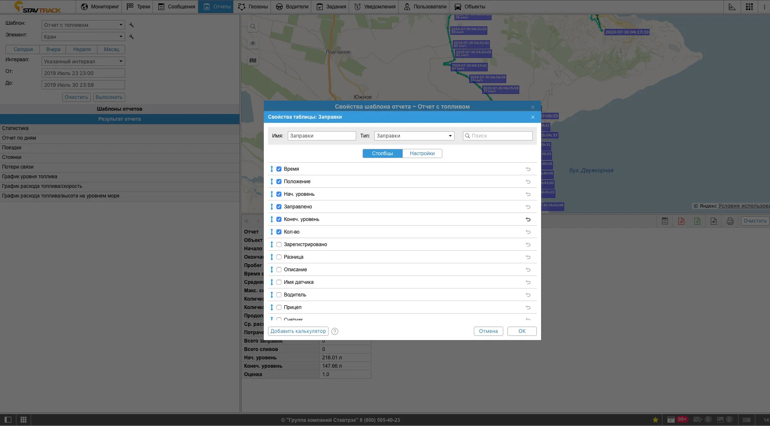Click the map search magnifier icon
The width and height of the screenshot is (770, 426).
(x=252, y=26)
